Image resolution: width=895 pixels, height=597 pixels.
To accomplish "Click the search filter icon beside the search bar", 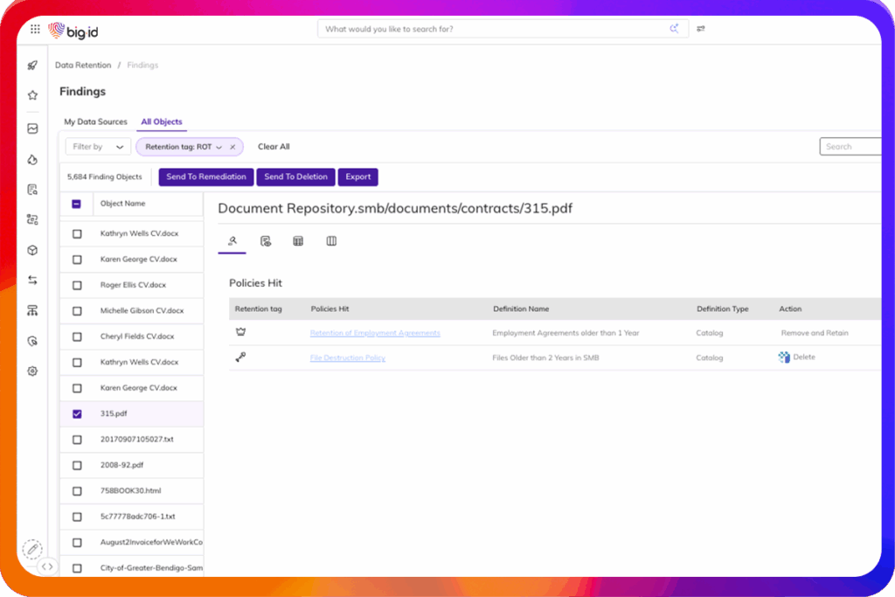I will tap(701, 29).
